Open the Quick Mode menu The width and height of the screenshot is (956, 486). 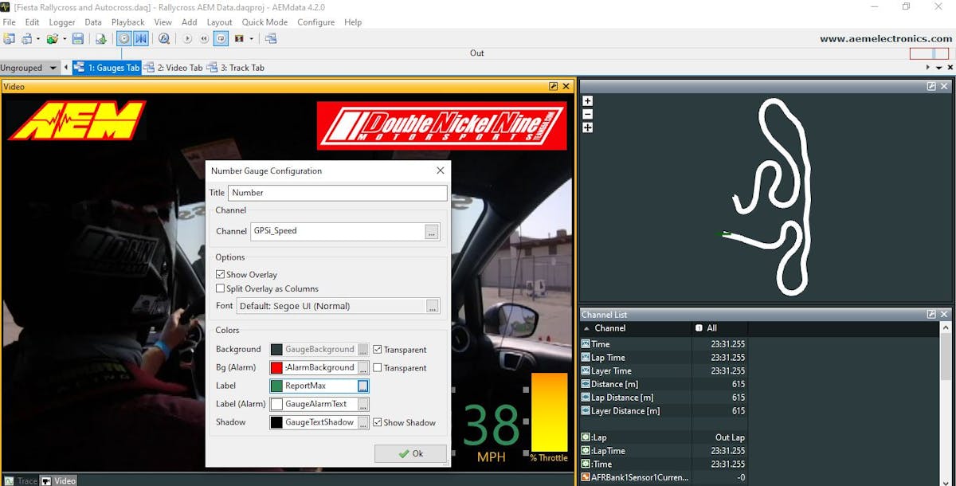pyautogui.click(x=264, y=22)
